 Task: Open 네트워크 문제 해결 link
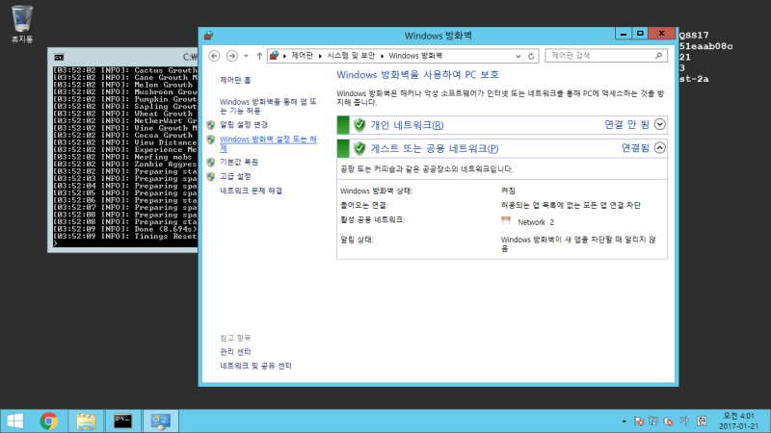tap(251, 191)
